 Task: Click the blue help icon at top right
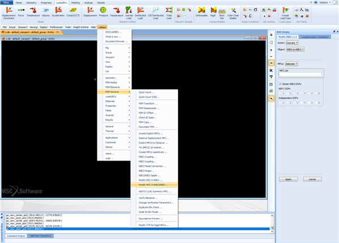pyautogui.click(x=316, y=2)
